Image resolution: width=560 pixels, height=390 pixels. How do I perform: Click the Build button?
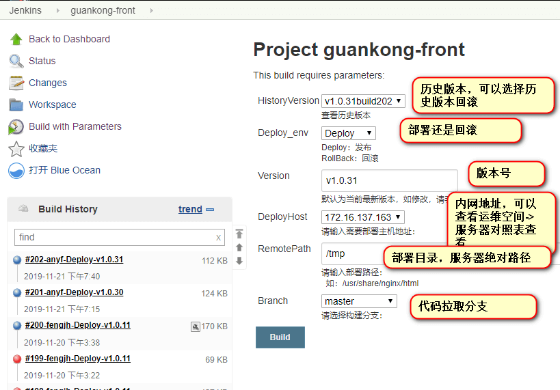point(280,337)
